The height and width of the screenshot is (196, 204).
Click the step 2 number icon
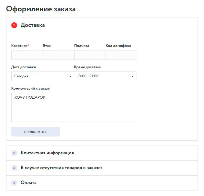(x=14, y=153)
